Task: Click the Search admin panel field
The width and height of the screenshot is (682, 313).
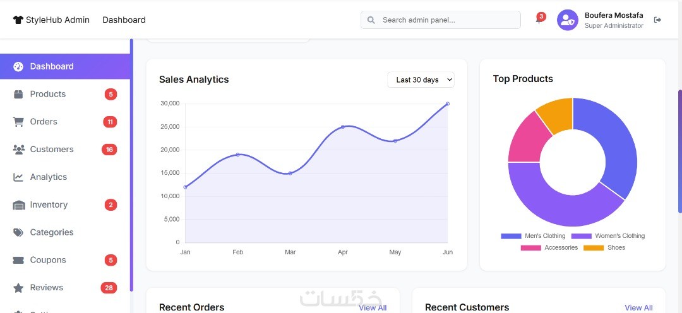Action: tap(441, 20)
